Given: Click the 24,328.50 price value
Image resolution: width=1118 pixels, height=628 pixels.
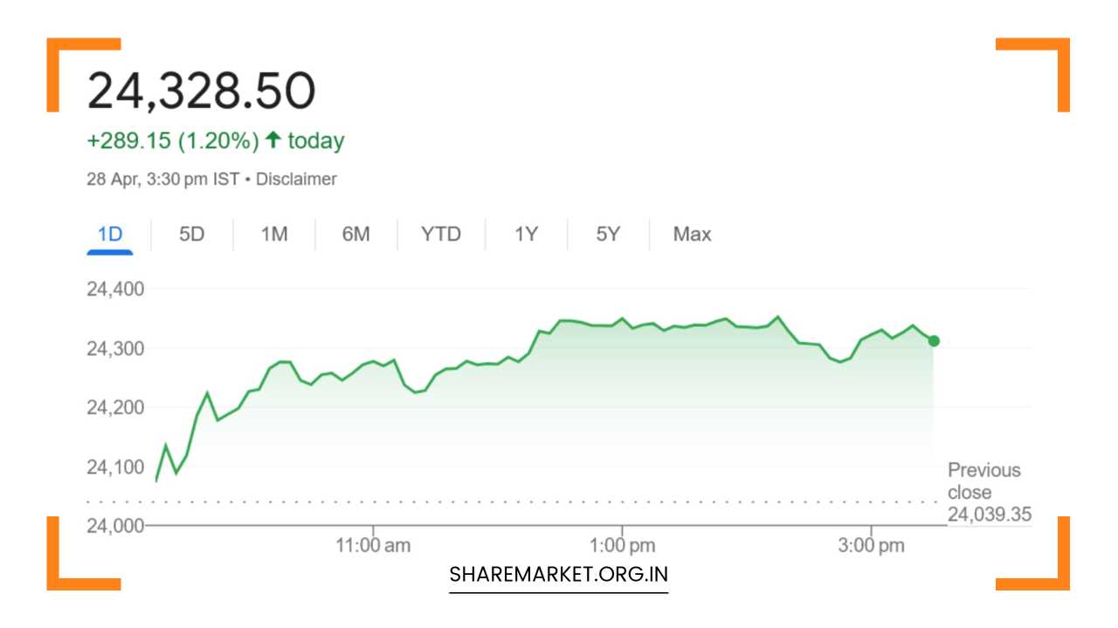Looking at the screenshot, I should point(202,91).
